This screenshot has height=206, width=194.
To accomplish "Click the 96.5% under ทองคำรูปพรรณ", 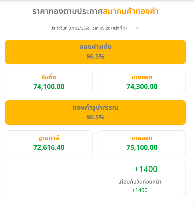I will point(95,117).
